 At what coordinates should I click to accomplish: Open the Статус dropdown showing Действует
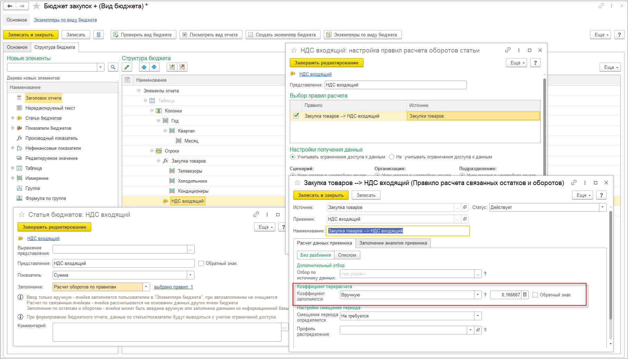[x=603, y=208]
